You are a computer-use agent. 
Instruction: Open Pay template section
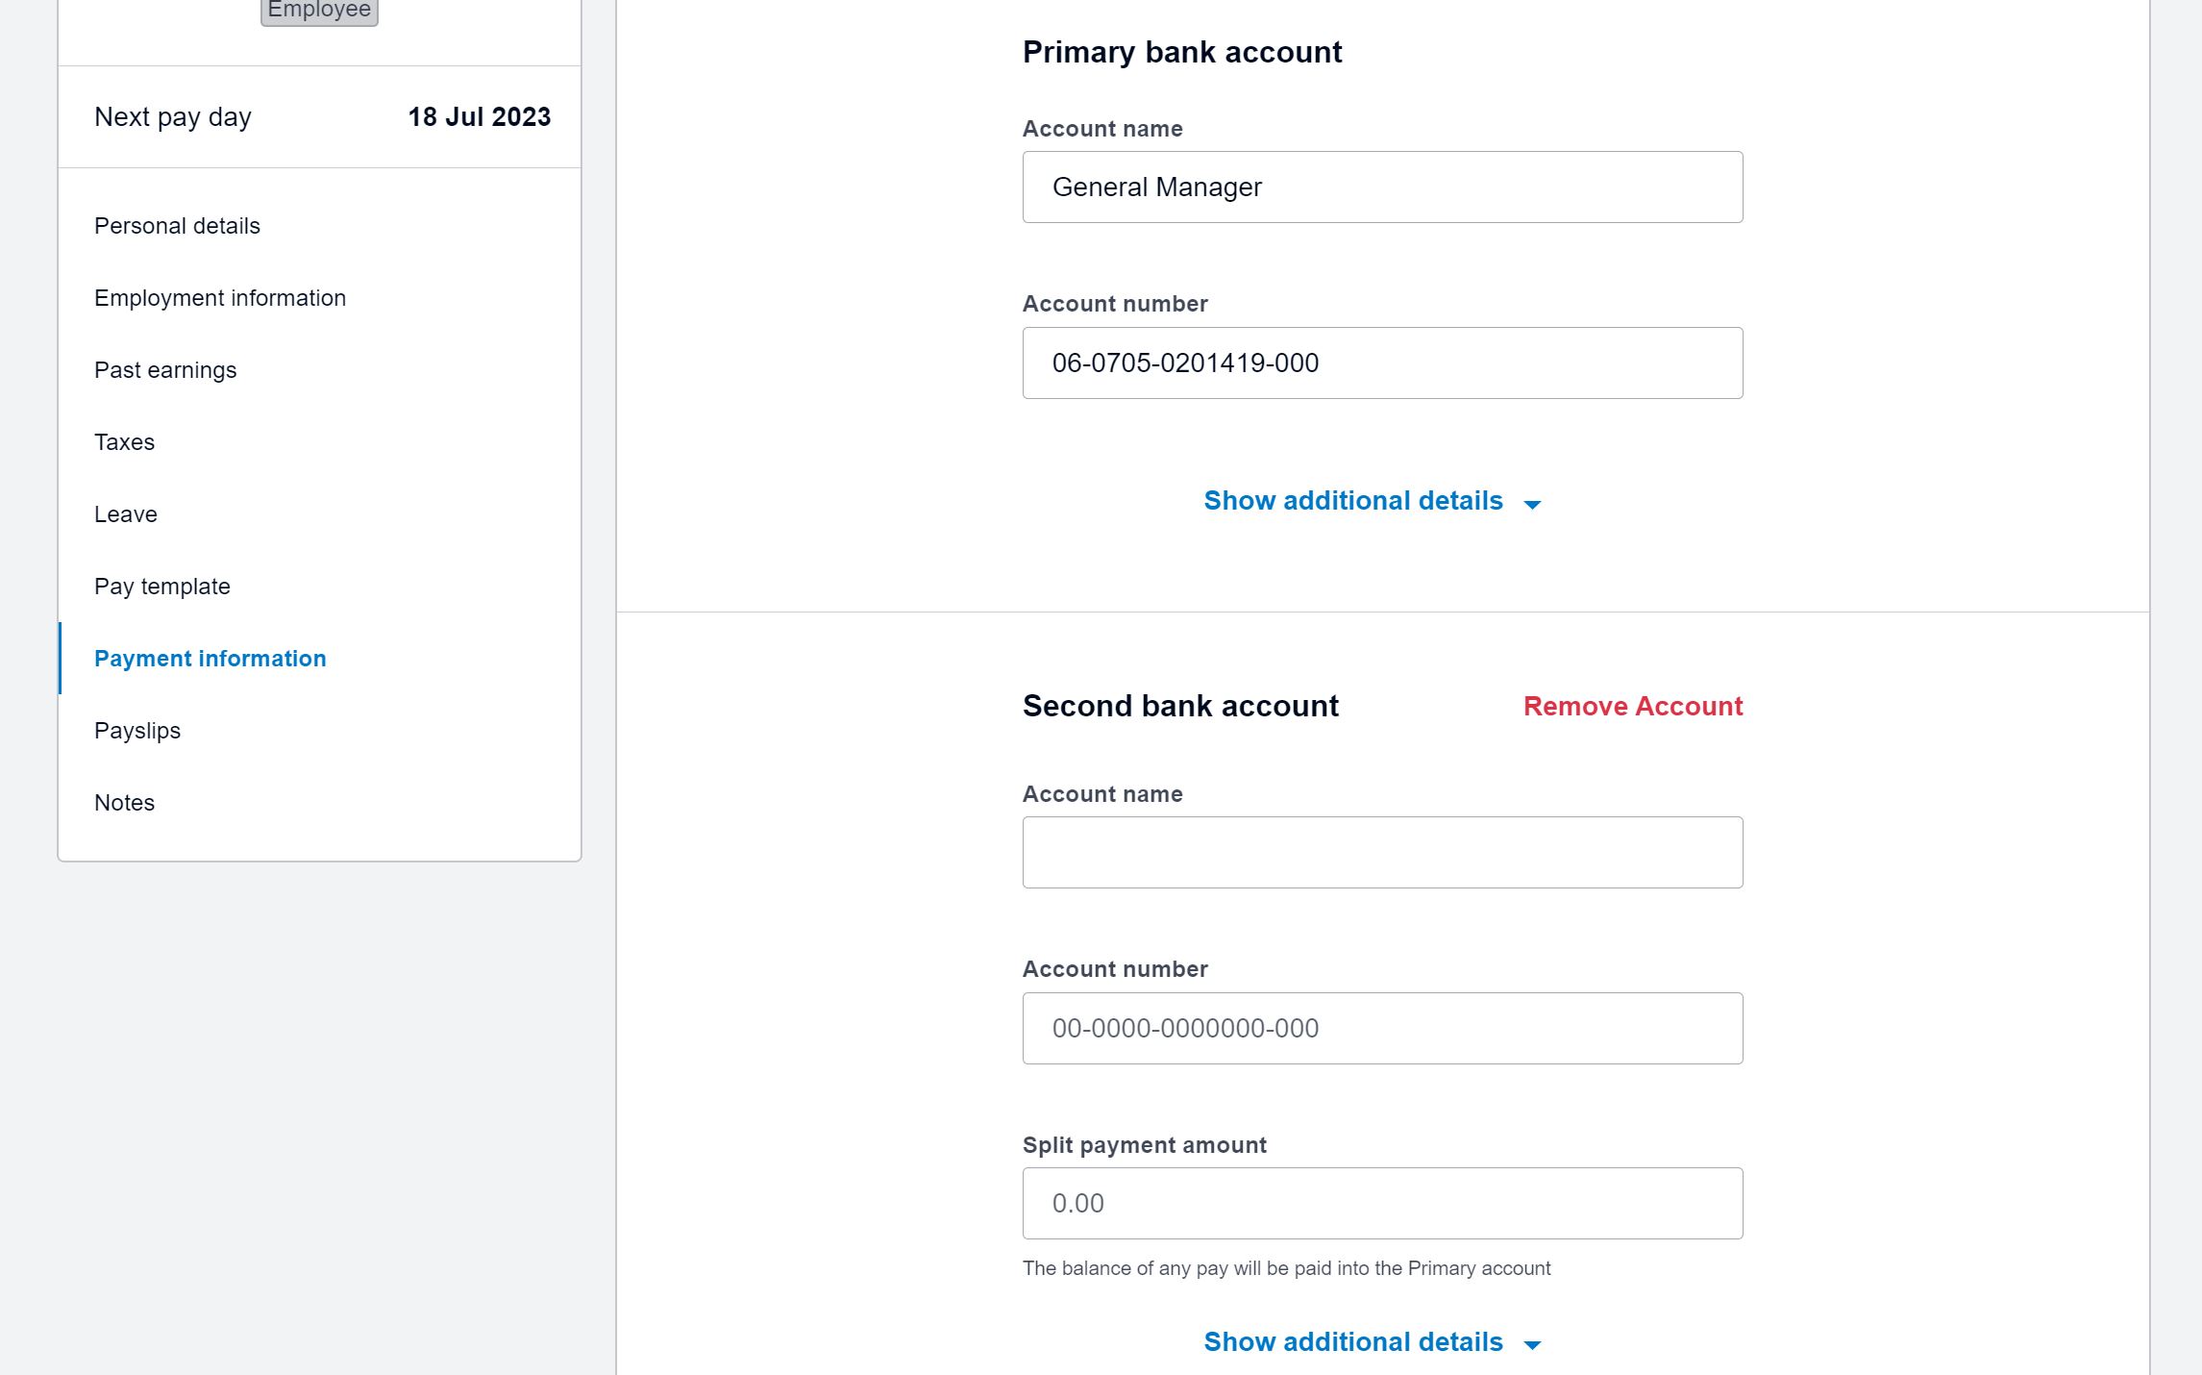point(163,587)
